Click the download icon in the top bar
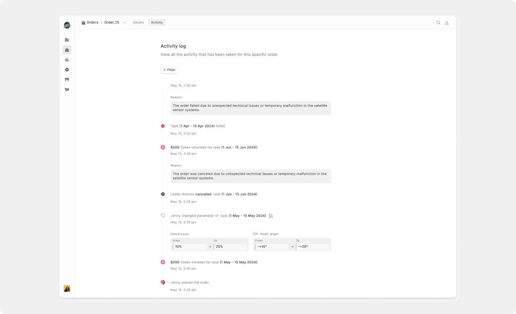The width and height of the screenshot is (516, 314). 447,23
